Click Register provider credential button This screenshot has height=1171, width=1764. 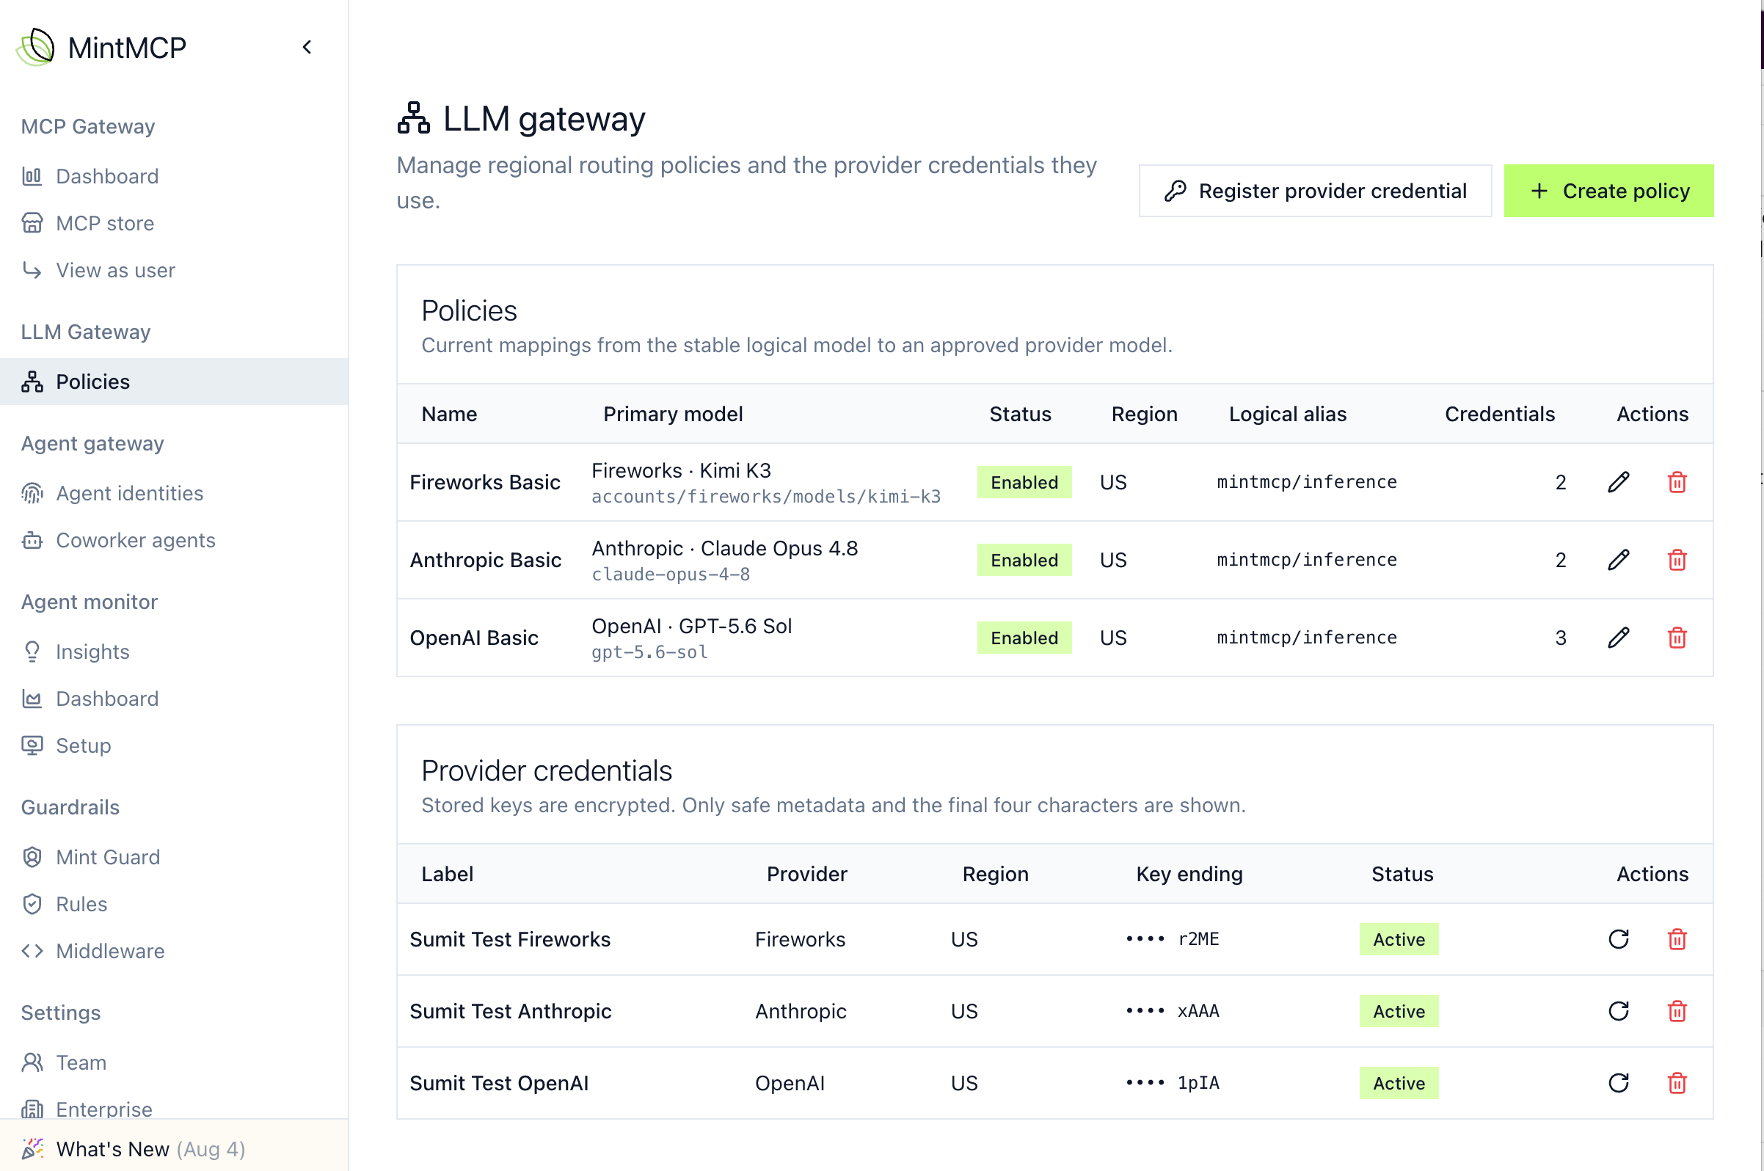click(x=1315, y=191)
